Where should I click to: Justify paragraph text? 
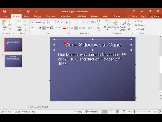click(84, 28)
